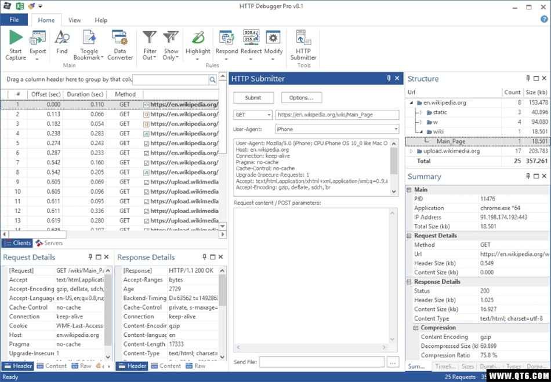The image size is (551, 382).
Task: Open the File menu
Action: [14, 20]
